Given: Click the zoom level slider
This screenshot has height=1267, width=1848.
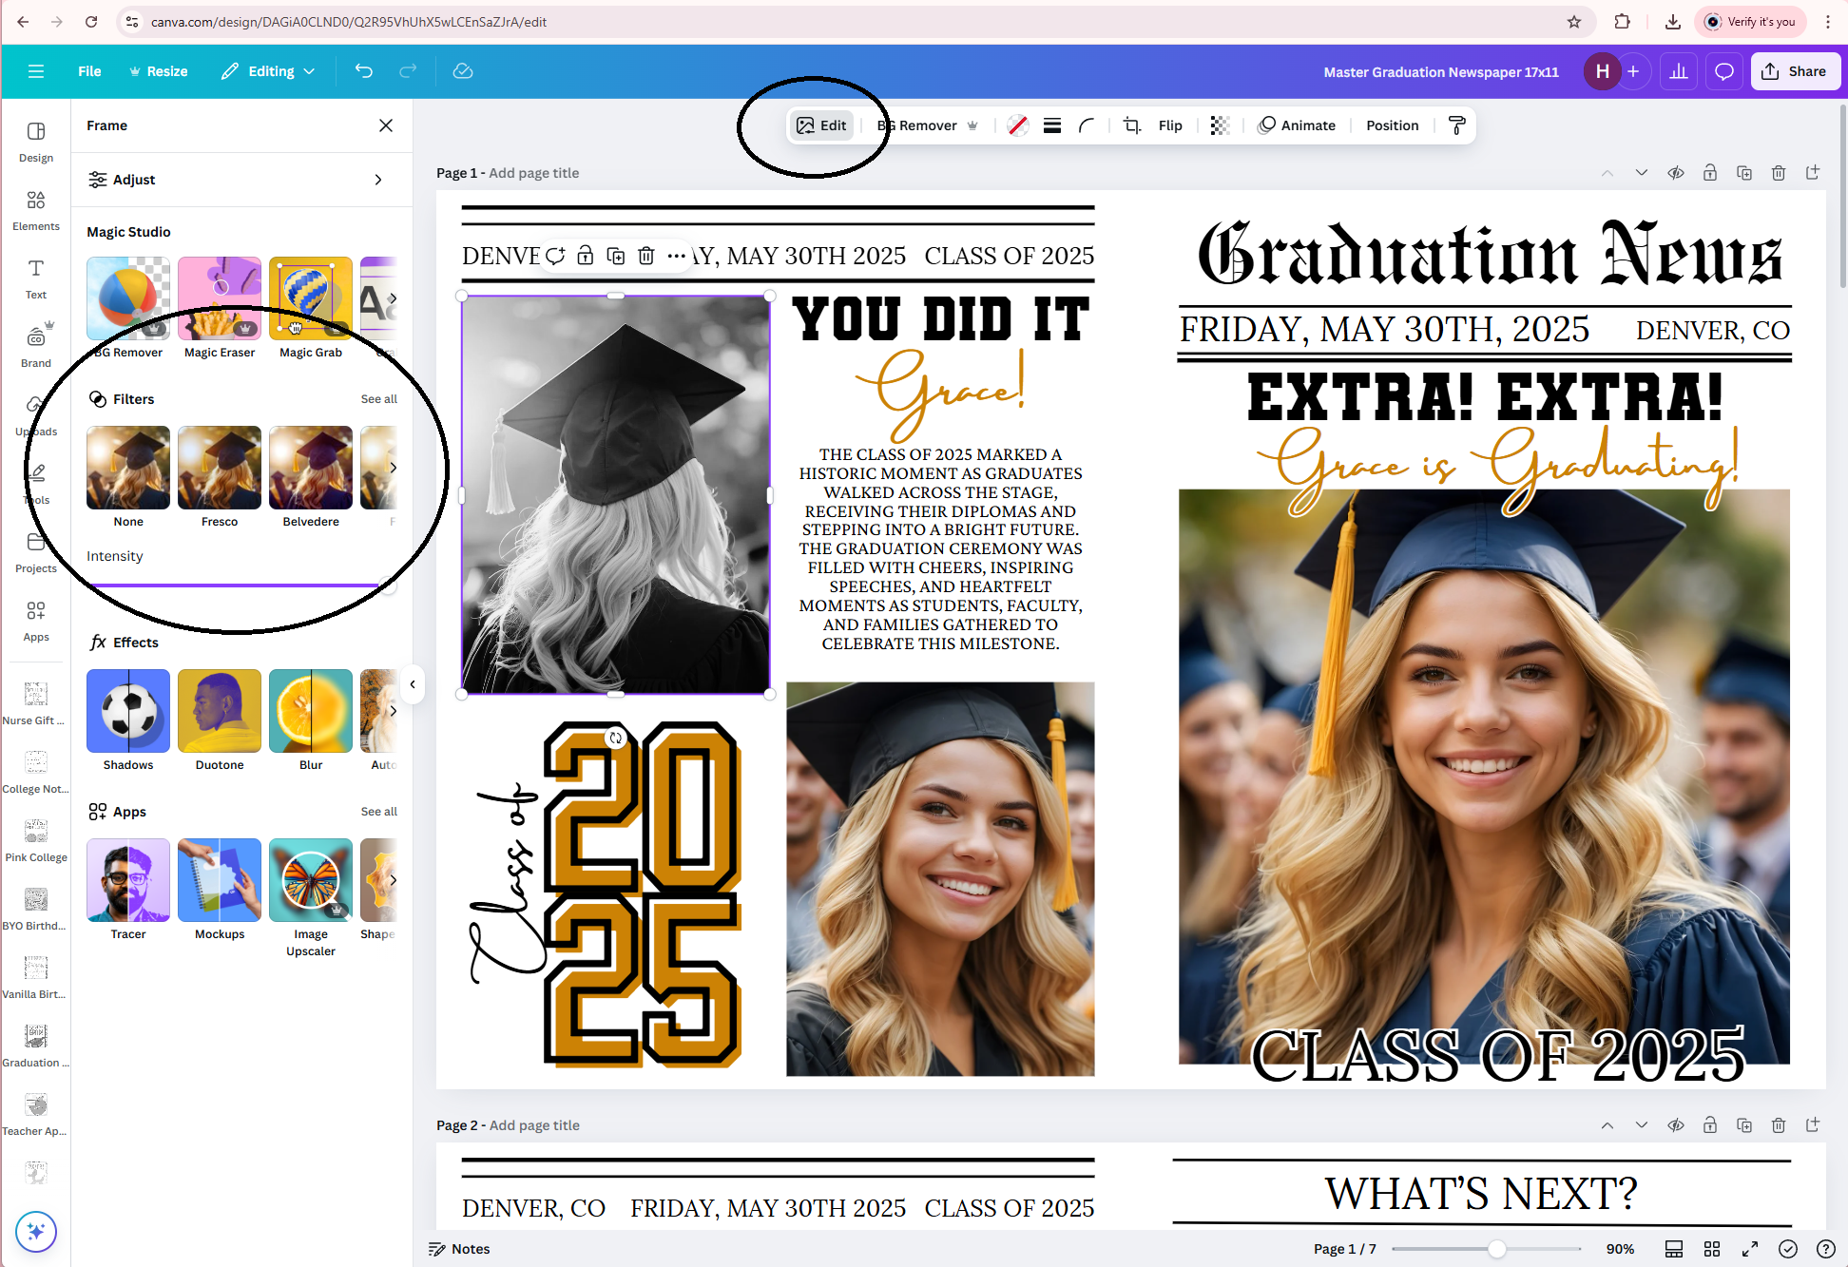Looking at the screenshot, I should coord(1487,1249).
